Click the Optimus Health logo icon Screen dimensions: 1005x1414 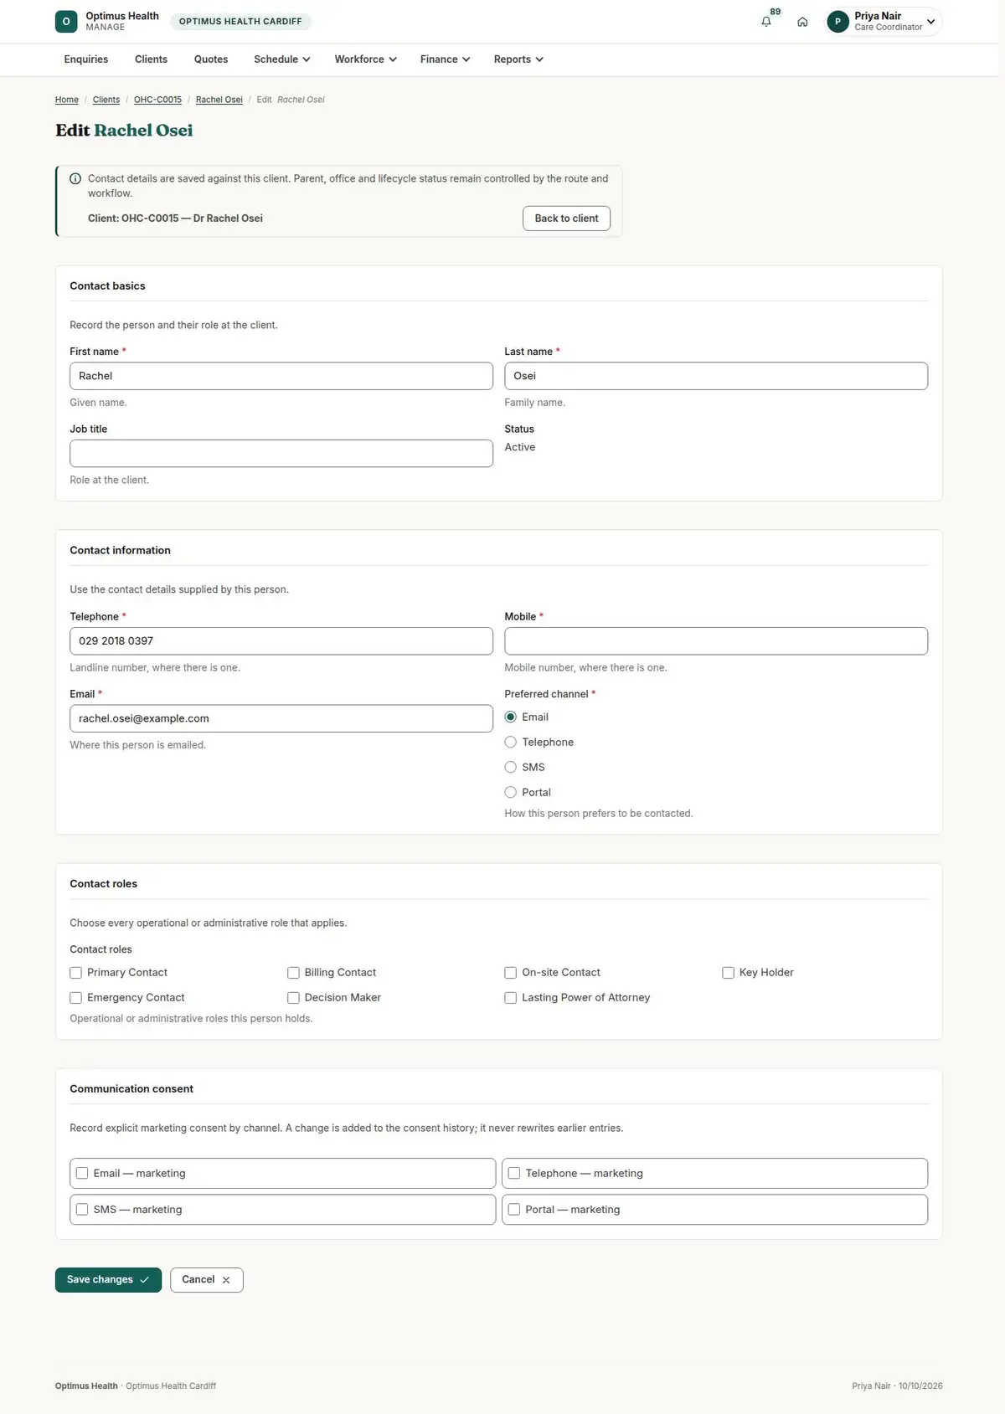pyautogui.click(x=66, y=22)
